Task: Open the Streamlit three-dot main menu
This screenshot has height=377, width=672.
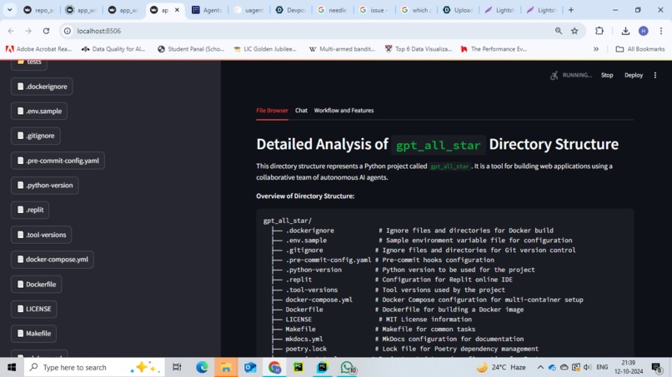Action: 655,75
